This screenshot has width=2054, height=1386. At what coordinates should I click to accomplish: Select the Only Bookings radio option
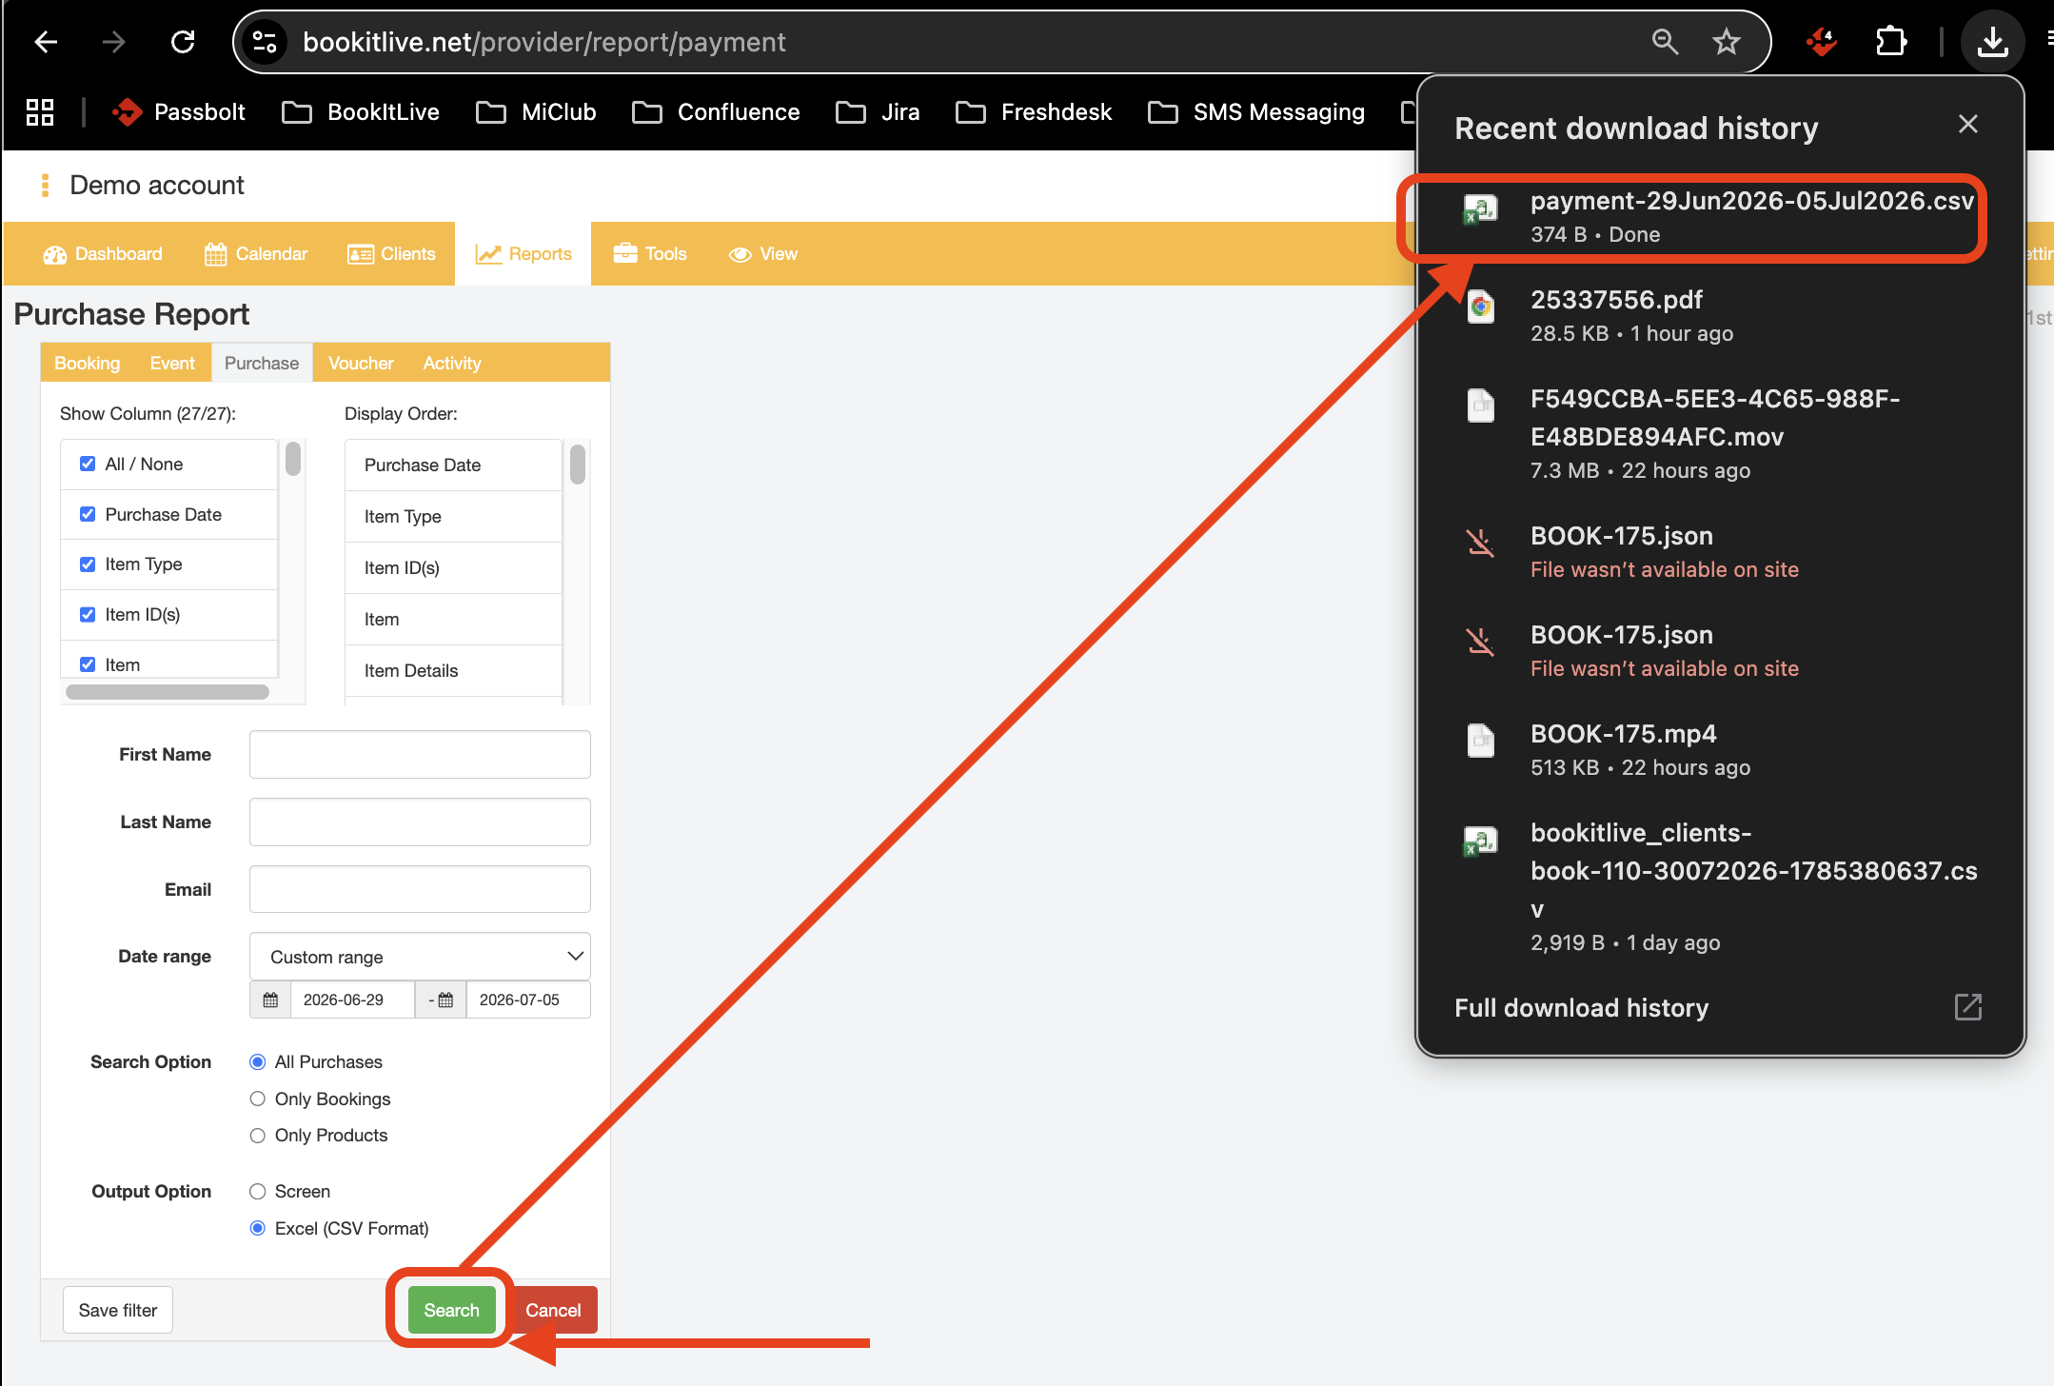coord(257,1099)
